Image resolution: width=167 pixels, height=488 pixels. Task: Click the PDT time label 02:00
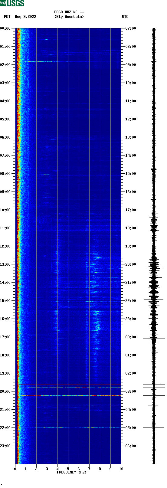point(5,65)
